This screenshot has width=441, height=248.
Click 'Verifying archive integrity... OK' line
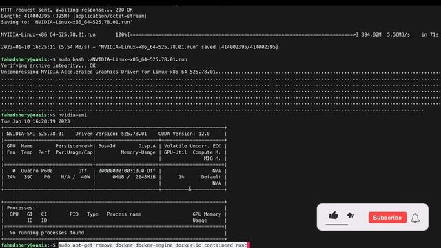pos(48,66)
